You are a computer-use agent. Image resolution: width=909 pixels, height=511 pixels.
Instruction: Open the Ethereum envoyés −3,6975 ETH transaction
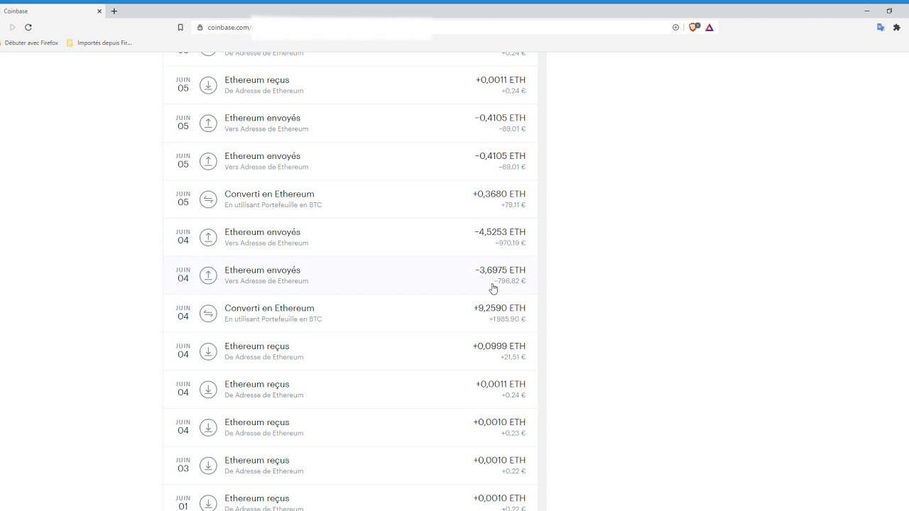350,275
